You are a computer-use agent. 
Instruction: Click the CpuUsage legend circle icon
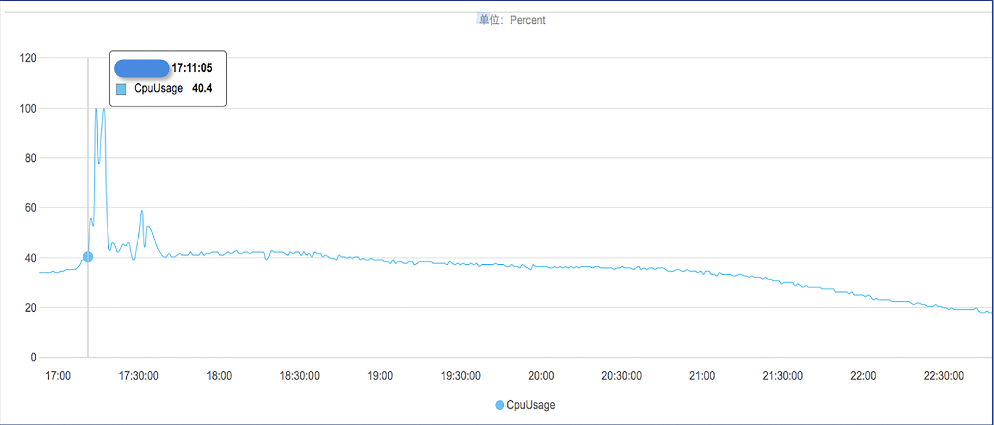(500, 405)
